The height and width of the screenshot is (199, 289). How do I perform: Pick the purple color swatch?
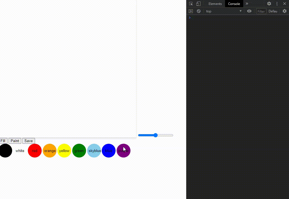tap(124, 151)
